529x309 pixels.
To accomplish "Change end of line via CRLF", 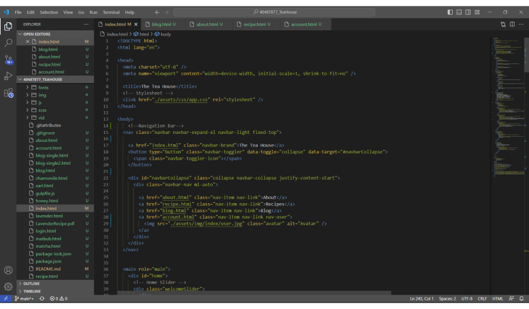I will (482, 299).
